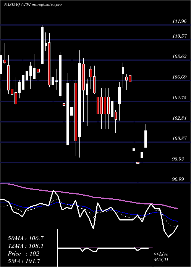This screenshot has width=191, height=267.
Task: Click the 12MA : 103.1 readout
Action: point(26,246)
